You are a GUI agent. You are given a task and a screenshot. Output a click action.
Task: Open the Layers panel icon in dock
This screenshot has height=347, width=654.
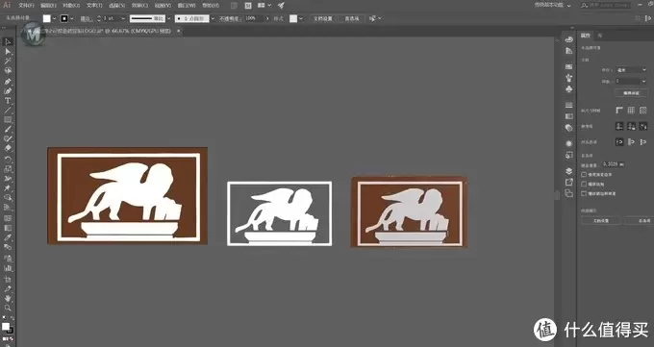click(x=569, y=171)
